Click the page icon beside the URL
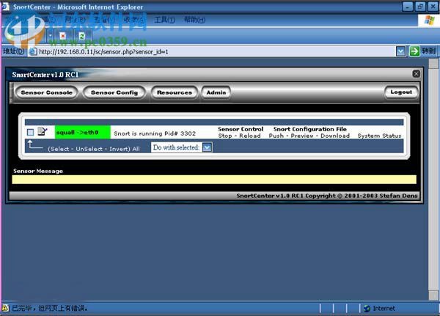440x316 pixels. pos(33,51)
